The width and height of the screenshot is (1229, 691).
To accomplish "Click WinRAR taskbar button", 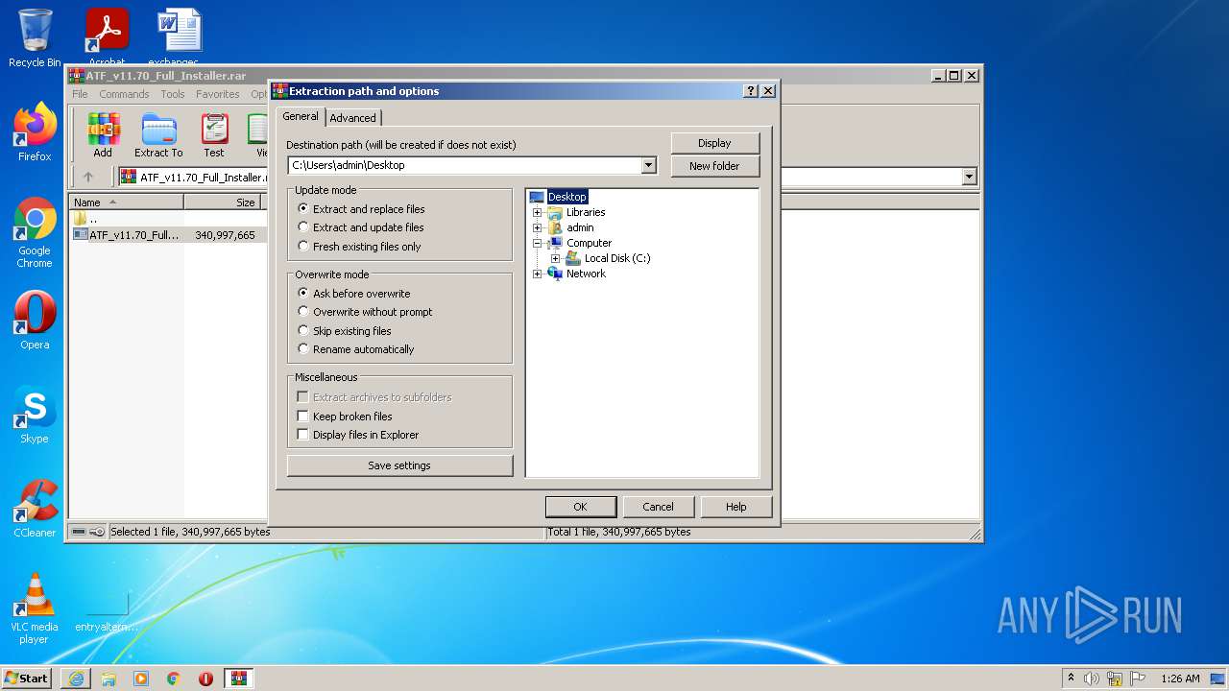I will click(x=238, y=679).
